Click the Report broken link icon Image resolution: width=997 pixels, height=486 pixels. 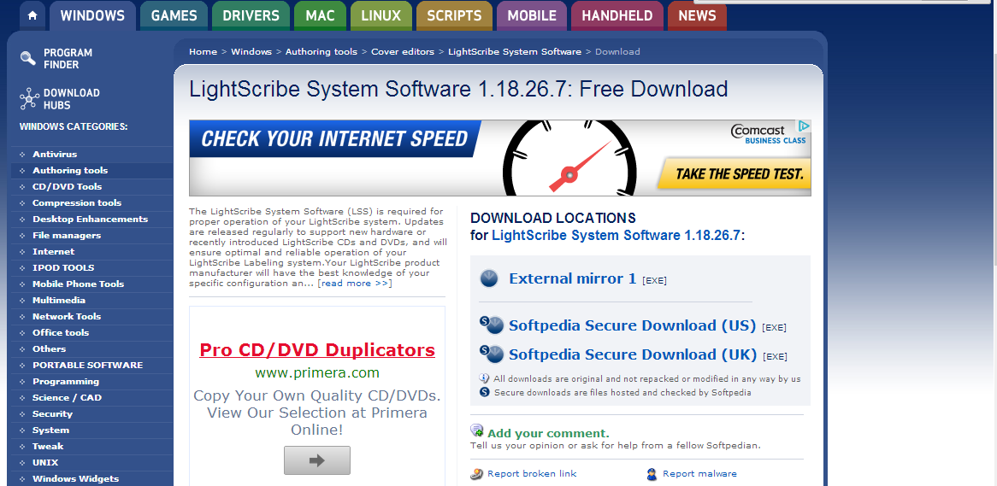pyautogui.click(x=477, y=474)
